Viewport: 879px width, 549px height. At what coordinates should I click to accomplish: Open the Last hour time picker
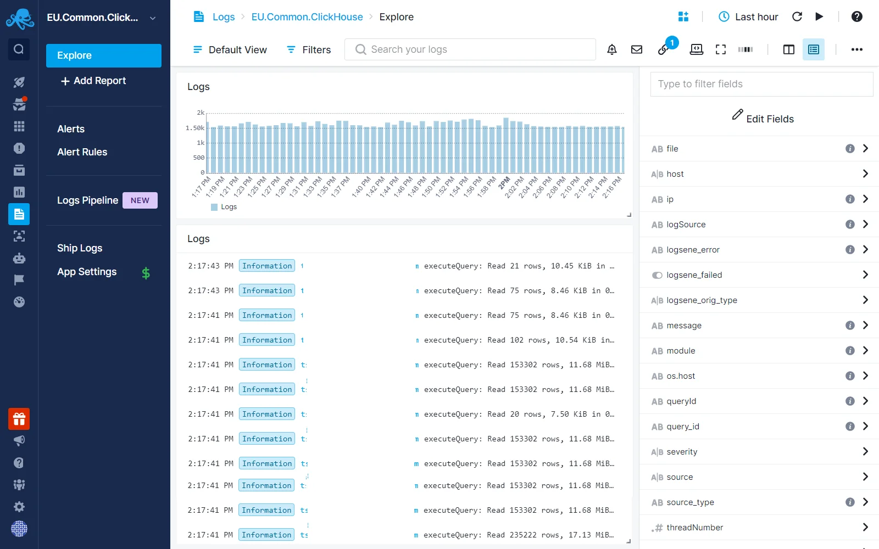748,16
